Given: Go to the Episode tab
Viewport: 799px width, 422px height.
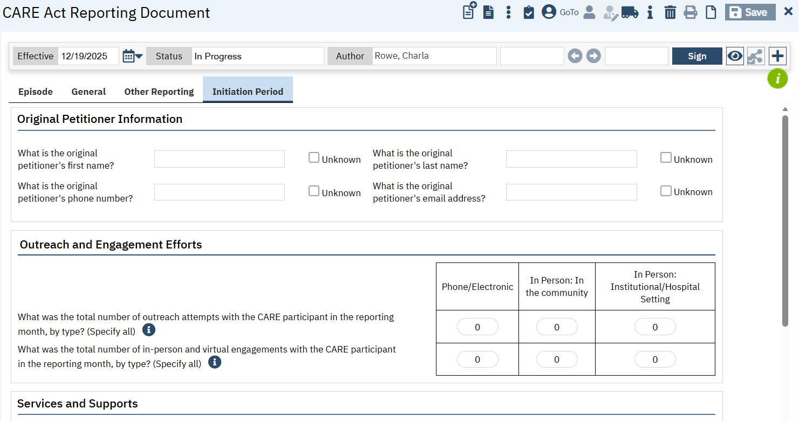Looking at the screenshot, I should [36, 92].
